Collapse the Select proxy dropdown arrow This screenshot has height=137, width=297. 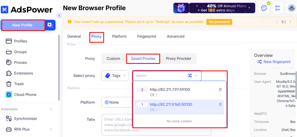click(196, 75)
